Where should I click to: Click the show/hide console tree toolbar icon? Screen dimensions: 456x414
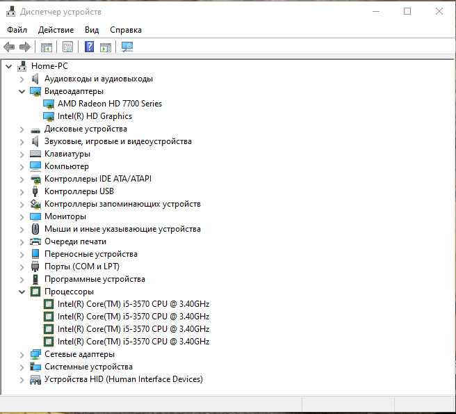point(47,47)
